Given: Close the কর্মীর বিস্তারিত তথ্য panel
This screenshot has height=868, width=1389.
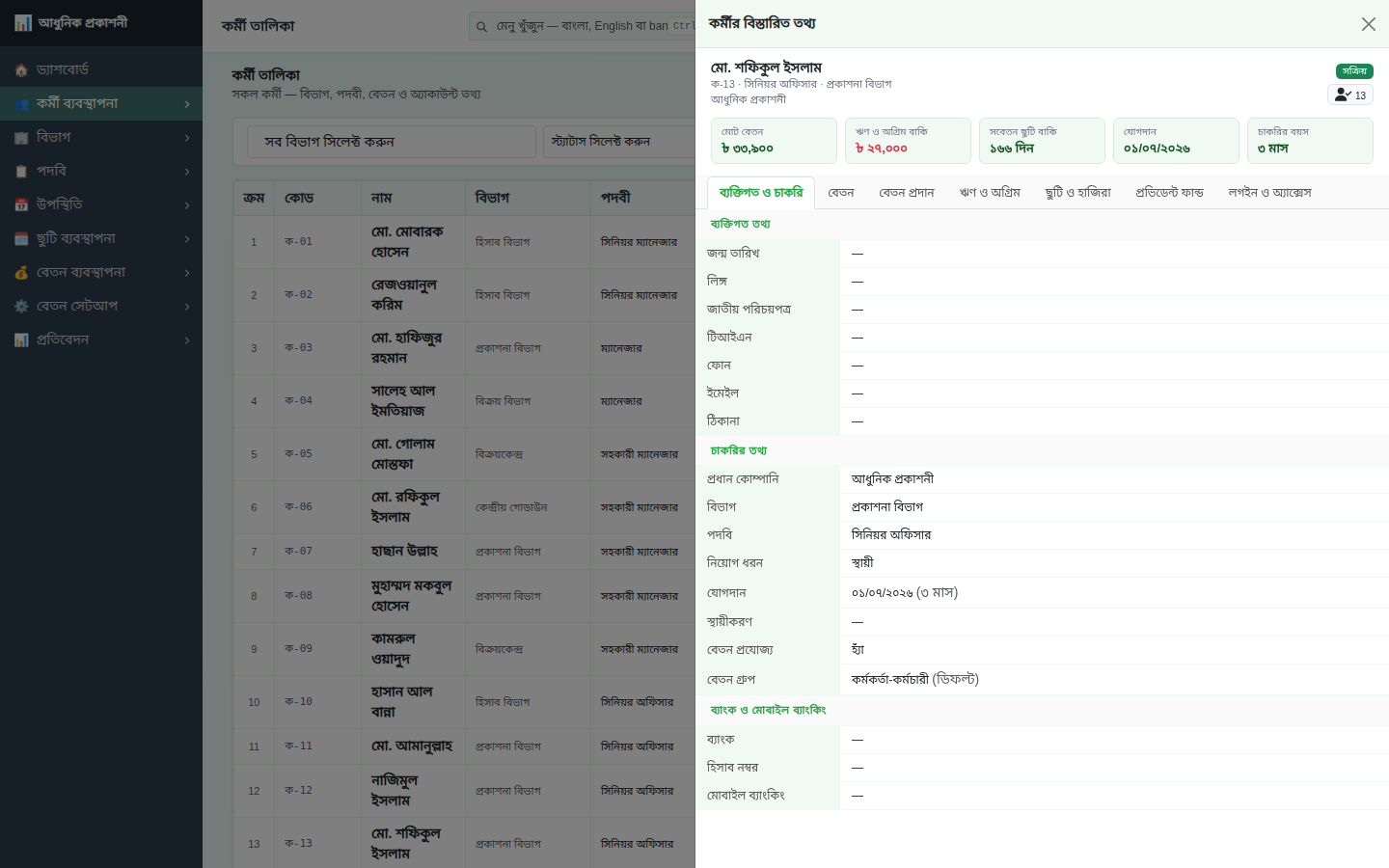Looking at the screenshot, I should pyautogui.click(x=1369, y=24).
